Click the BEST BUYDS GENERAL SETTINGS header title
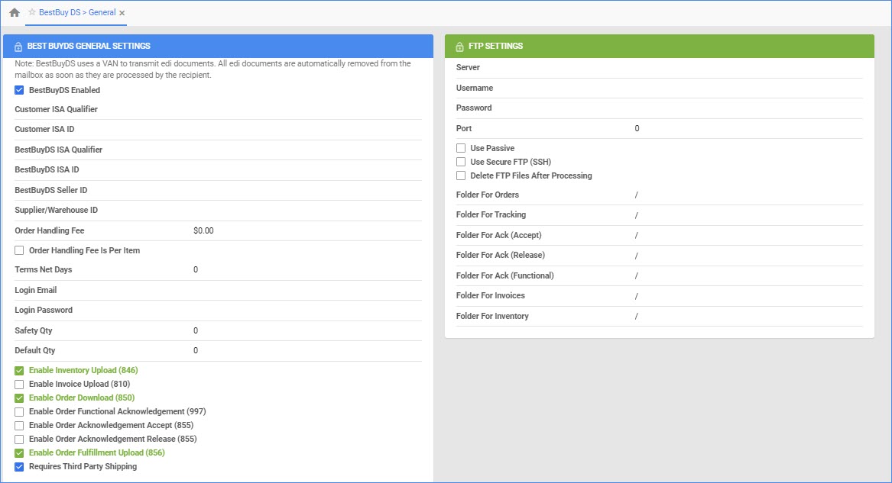The image size is (892, 483). click(89, 46)
